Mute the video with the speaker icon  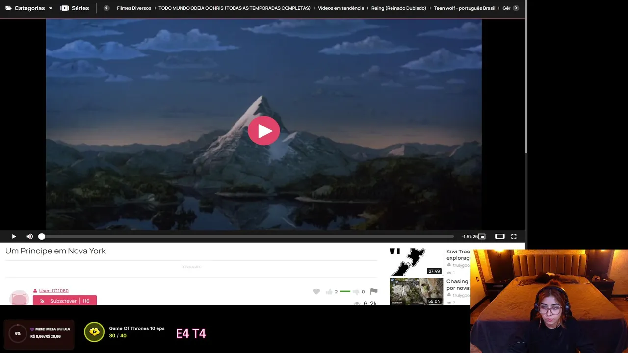click(29, 236)
